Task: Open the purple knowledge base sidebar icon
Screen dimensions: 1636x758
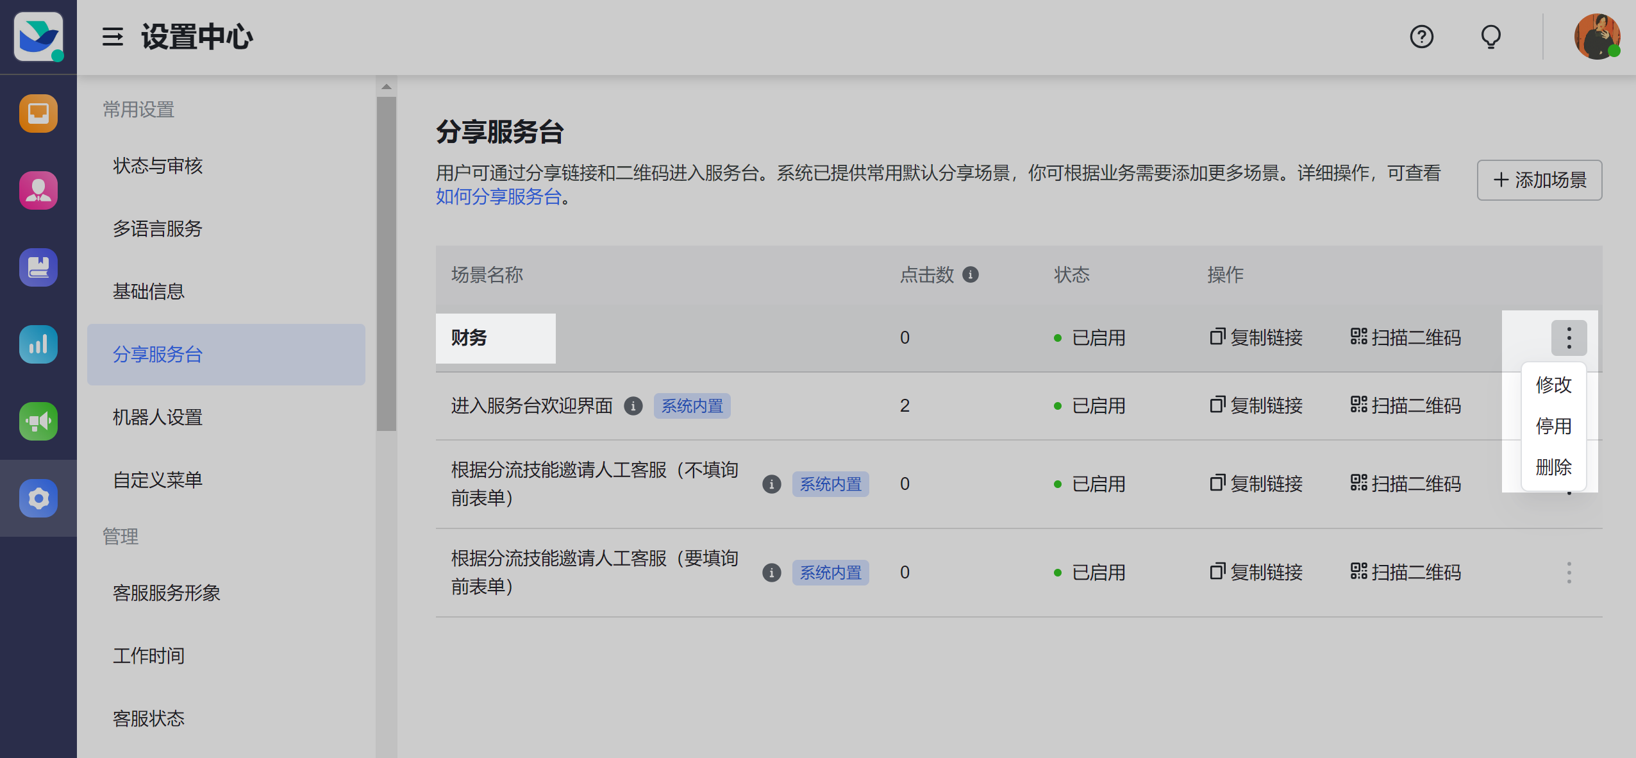Action: click(x=38, y=267)
